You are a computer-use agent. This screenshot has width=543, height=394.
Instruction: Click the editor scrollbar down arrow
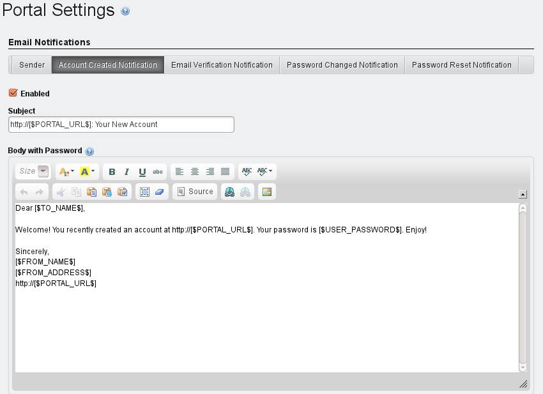[523, 367]
